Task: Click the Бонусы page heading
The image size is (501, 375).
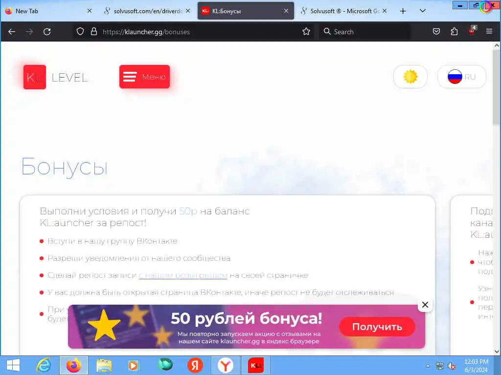Action: pyautogui.click(x=65, y=167)
